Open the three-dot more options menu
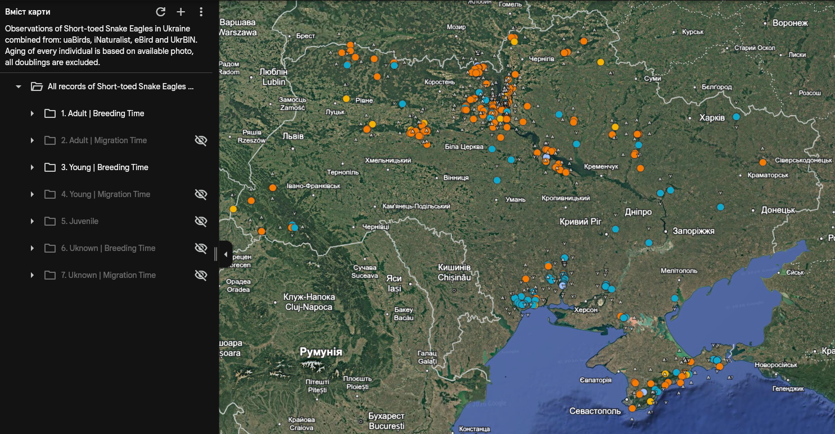 click(201, 12)
